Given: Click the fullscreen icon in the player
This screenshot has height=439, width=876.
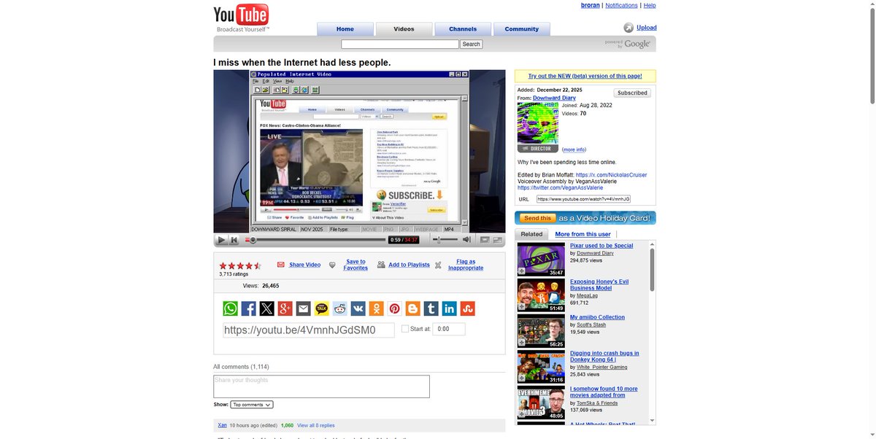Looking at the screenshot, I should (497, 239).
